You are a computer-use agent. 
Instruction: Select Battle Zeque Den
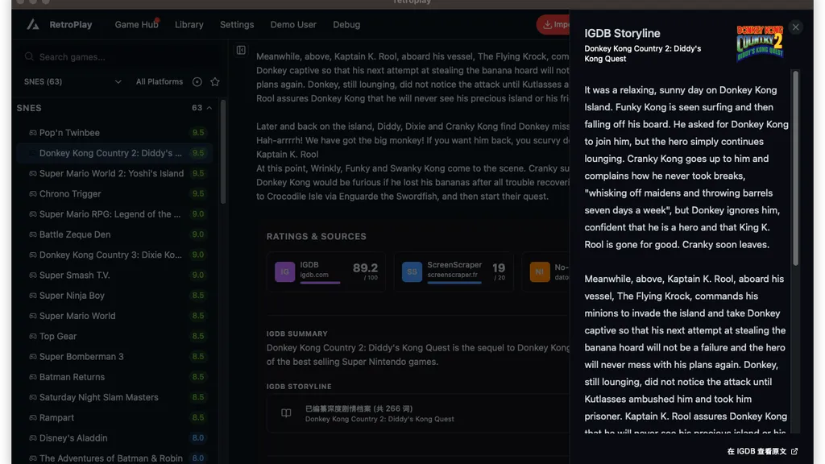(114, 234)
